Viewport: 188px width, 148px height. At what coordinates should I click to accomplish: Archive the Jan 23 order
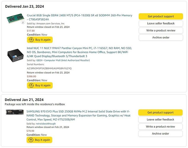[161, 38]
